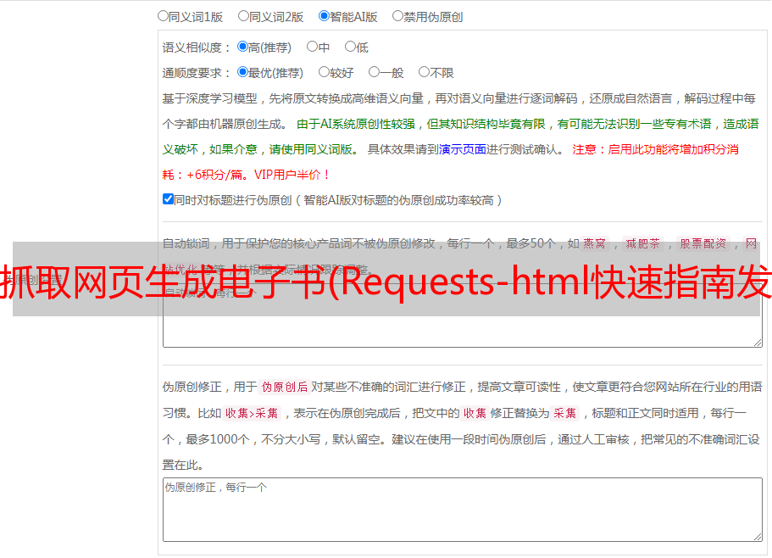Click the 通顺度要求 label
772x558 pixels.
pyautogui.click(x=192, y=73)
